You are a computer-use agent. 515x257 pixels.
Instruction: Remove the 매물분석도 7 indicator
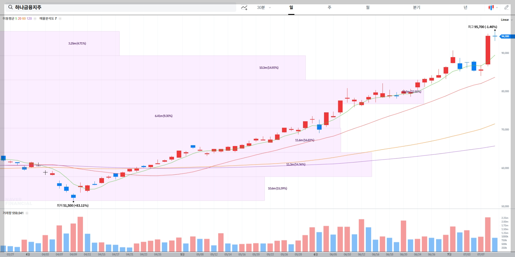click(60, 18)
